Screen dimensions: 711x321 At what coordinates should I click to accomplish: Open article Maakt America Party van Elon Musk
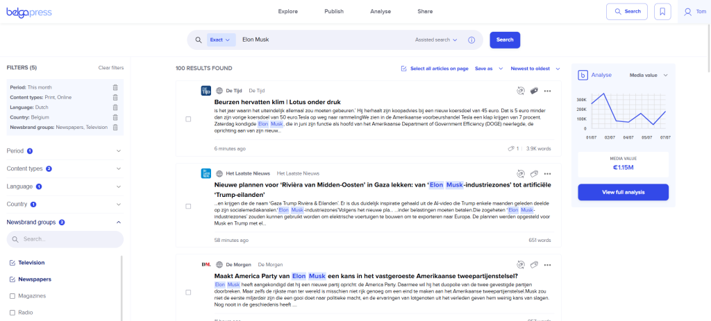pos(367,276)
